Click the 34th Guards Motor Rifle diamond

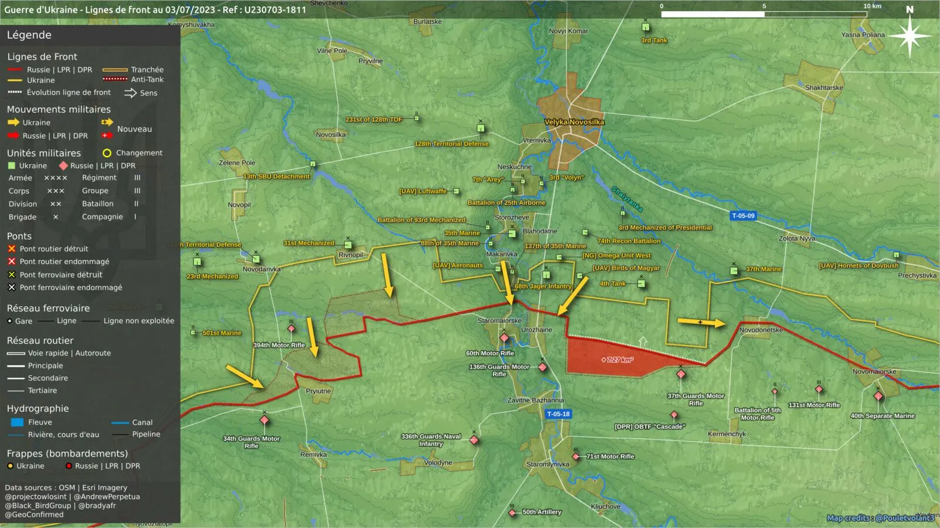(x=264, y=420)
